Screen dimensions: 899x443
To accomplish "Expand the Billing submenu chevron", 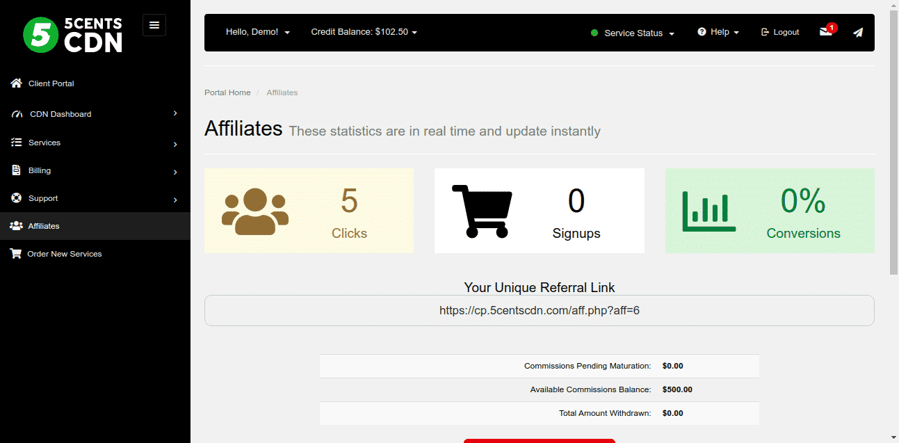I will coord(175,172).
